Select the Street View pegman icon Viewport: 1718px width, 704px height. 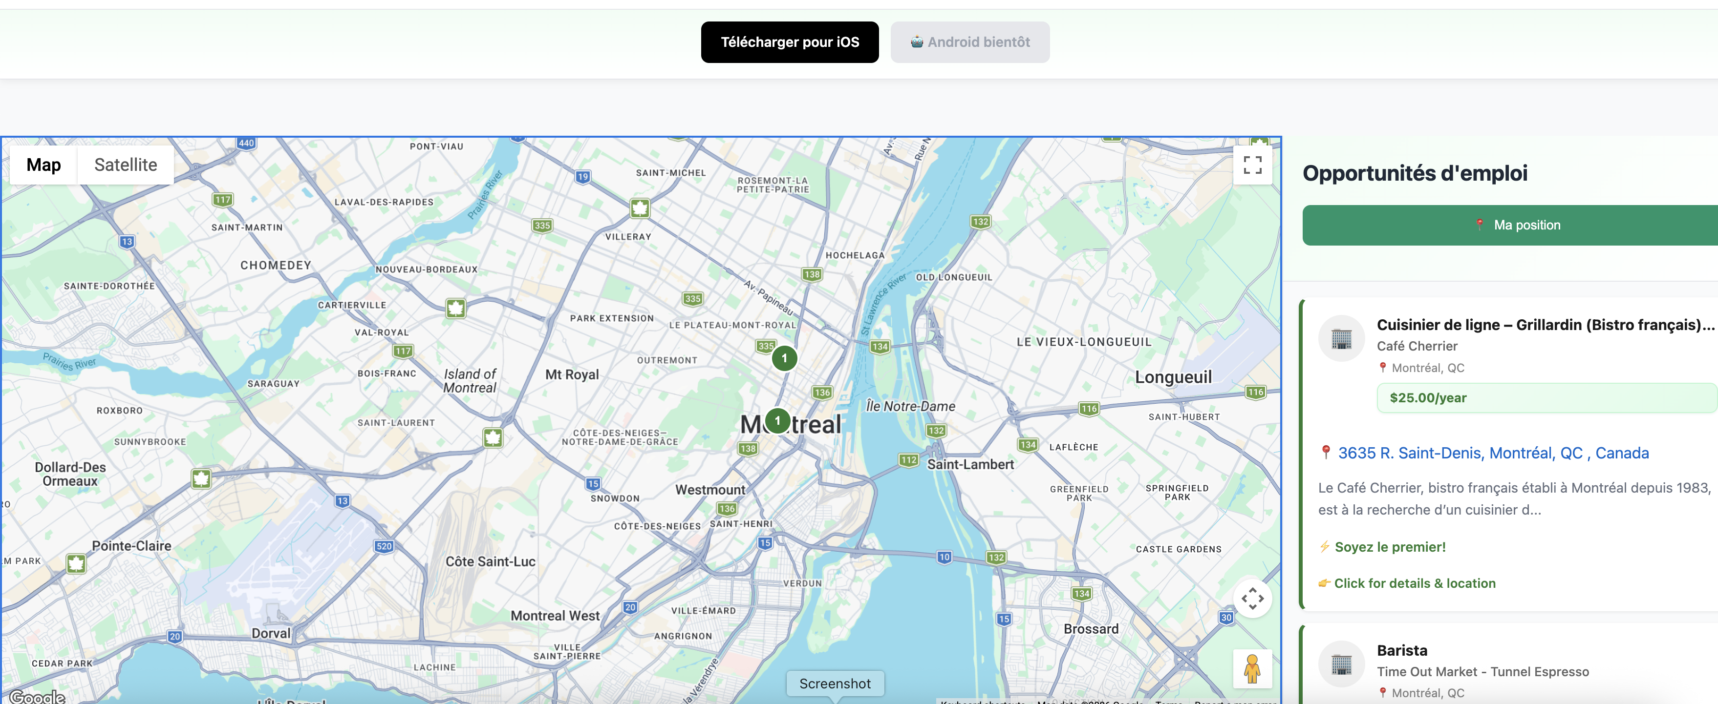(1252, 668)
